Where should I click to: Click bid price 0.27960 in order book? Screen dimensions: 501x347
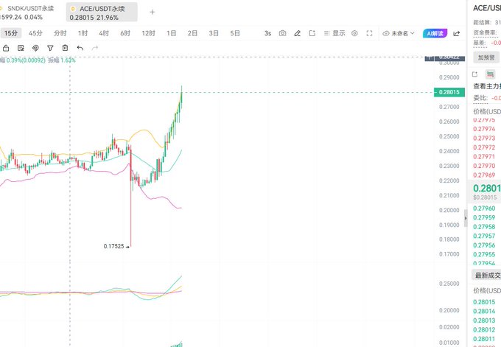[484, 208]
